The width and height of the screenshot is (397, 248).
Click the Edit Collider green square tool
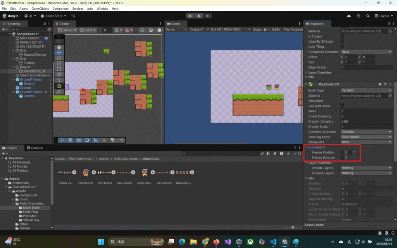(59, 86)
